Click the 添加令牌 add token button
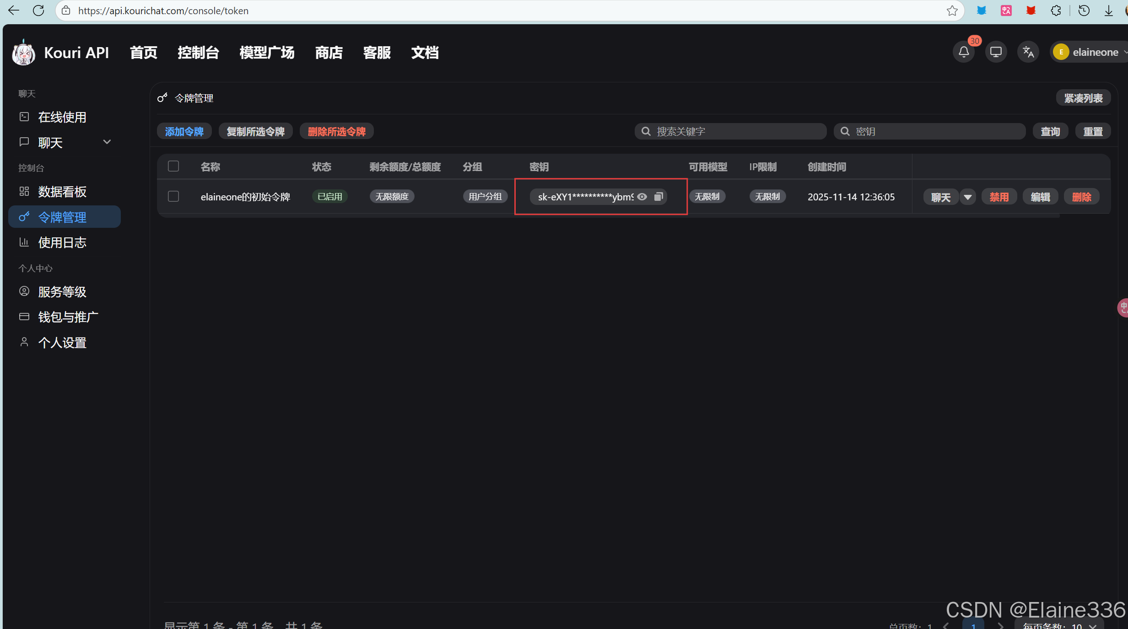 tap(184, 131)
